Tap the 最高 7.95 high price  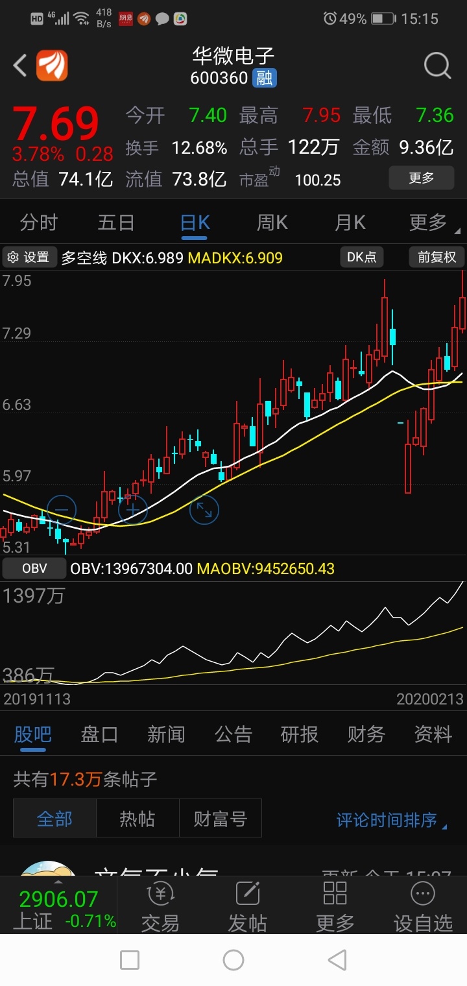[x=290, y=115]
